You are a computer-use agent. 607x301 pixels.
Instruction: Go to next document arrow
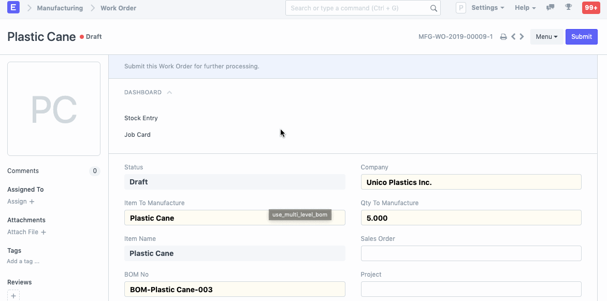522,37
